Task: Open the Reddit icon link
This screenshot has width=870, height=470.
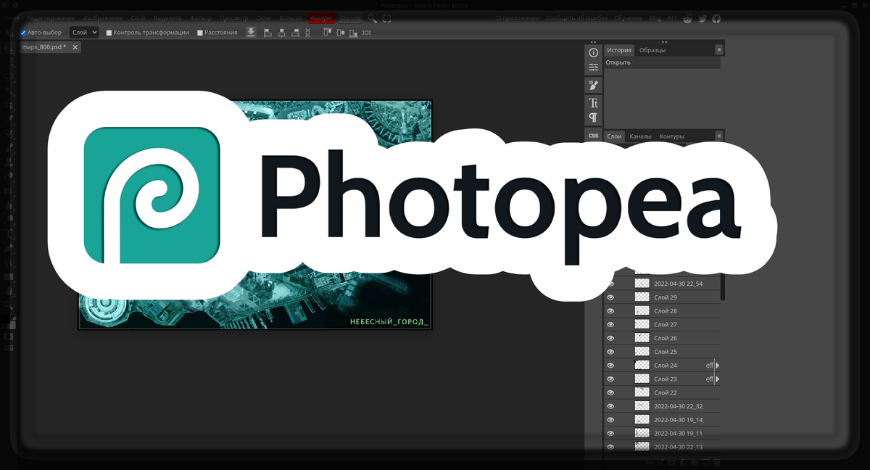Action: (687, 18)
